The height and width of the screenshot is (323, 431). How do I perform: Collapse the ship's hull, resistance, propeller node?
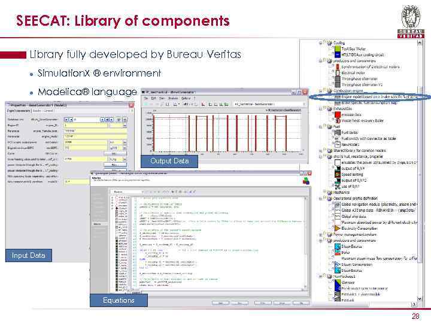click(x=320, y=157)
